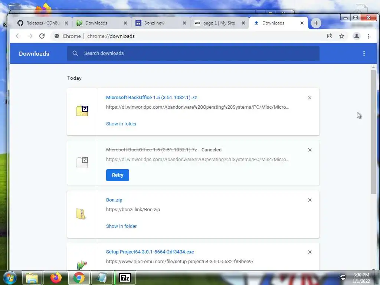This screenshot has width=380, height=285.
Task: Remove completed BackOffice download from list
Action: [x=310, y=98]
